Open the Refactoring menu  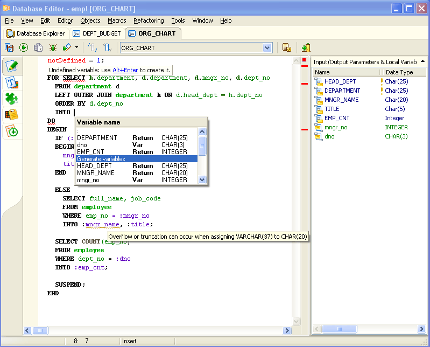coord(149,20)
